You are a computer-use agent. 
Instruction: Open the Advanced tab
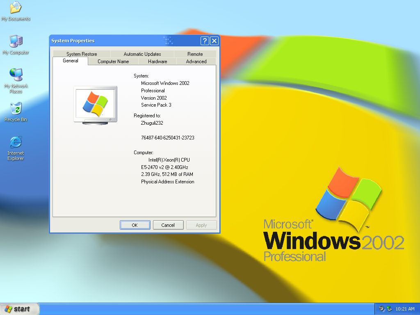pos(196,62)
